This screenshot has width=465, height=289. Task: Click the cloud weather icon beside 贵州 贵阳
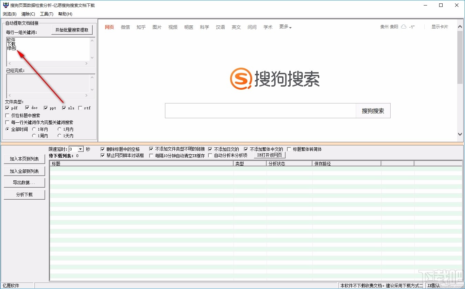coord(403,26)
